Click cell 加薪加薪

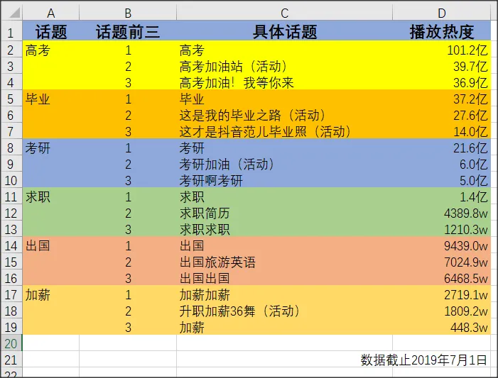285,294
